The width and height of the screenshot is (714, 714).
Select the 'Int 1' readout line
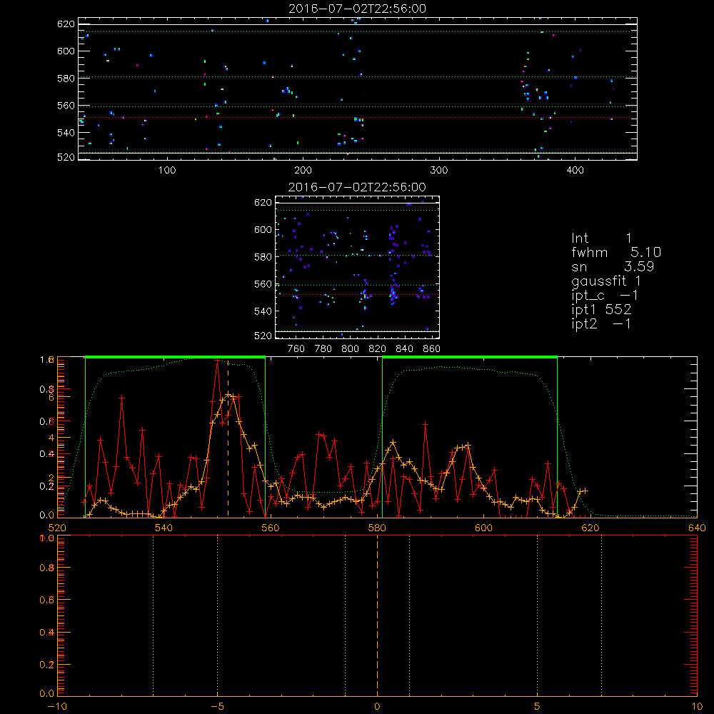[x=601, y=238]
